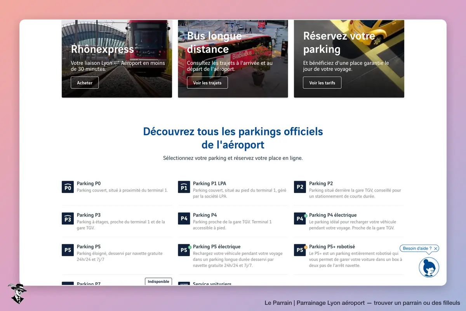
Task: Open the 'Parking P3' title link
Action: tap(89, 215)
